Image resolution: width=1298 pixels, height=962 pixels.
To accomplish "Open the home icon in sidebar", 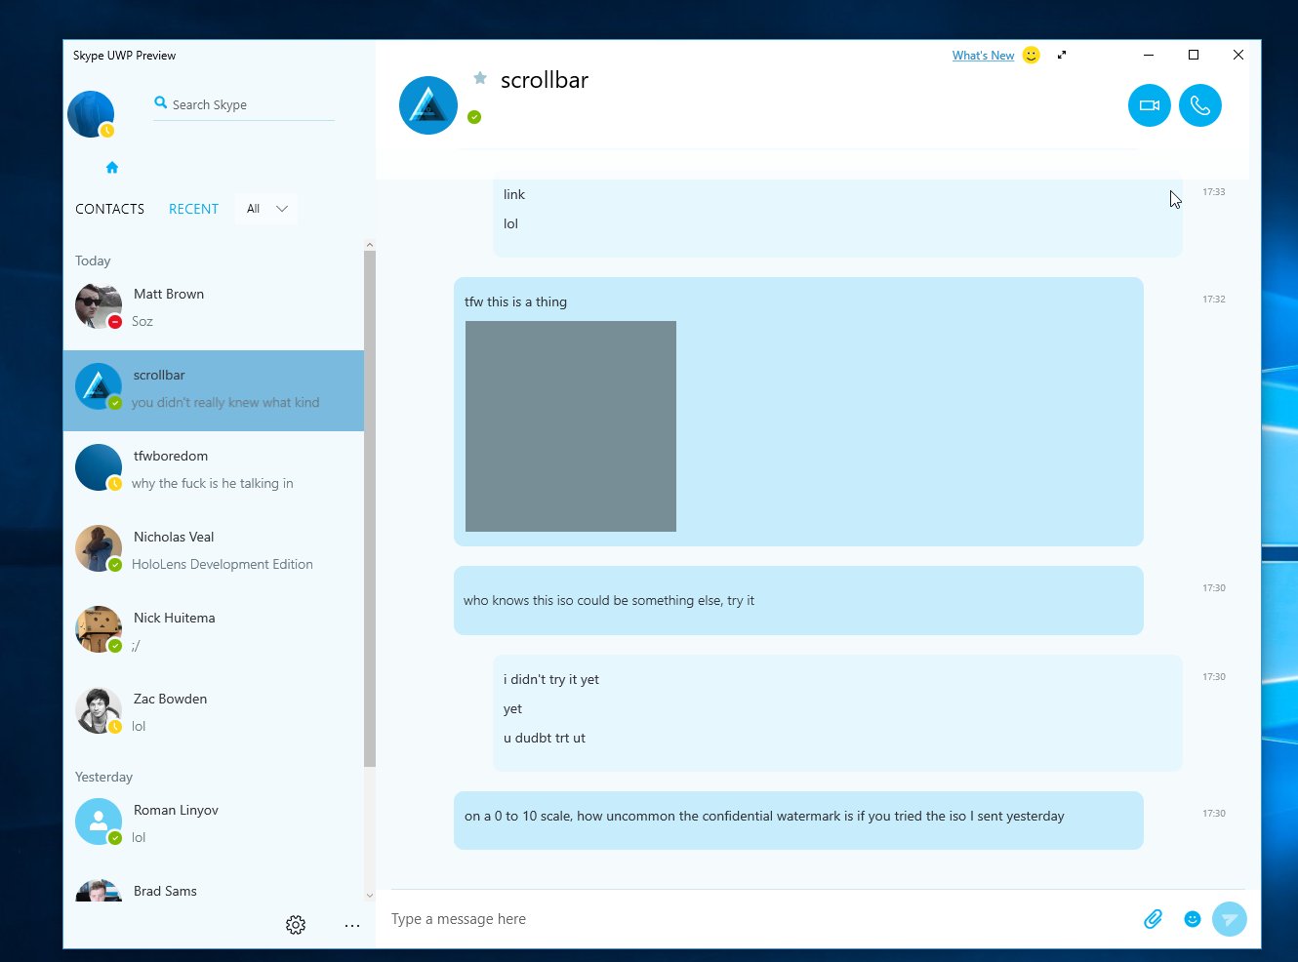I will (112, 168).
